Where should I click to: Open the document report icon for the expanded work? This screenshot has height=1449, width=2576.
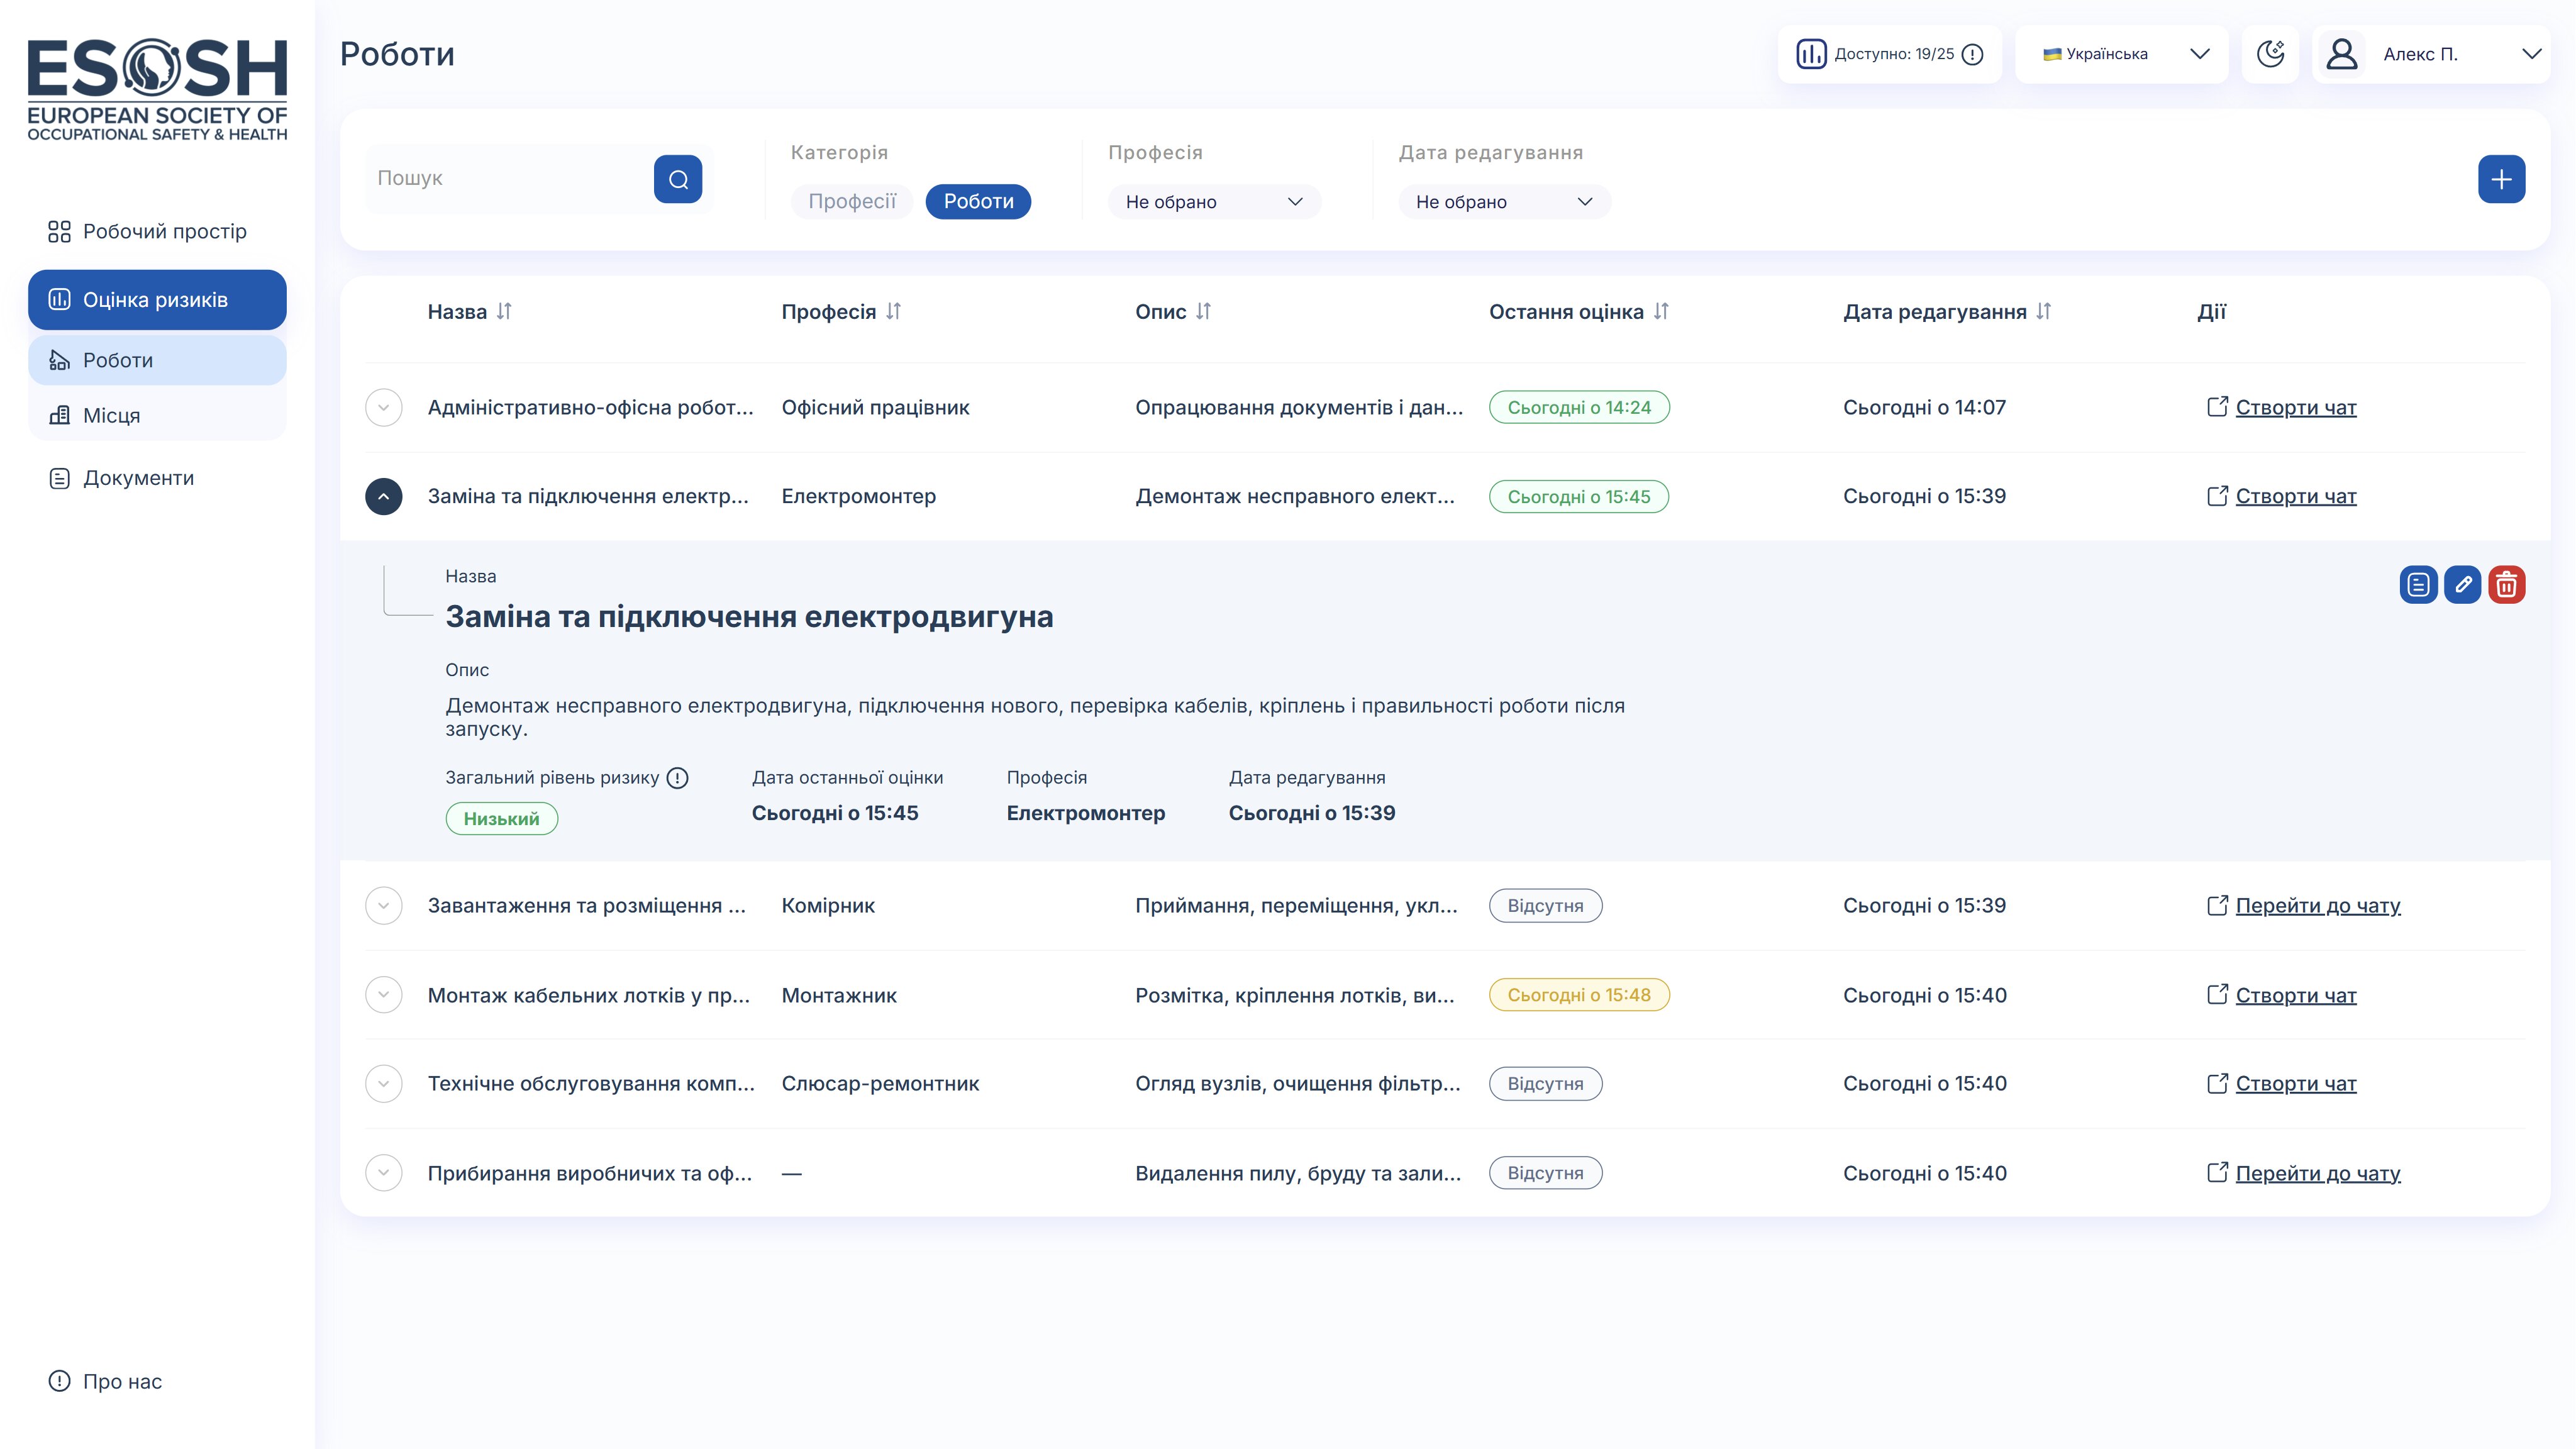coord(2419,585)
